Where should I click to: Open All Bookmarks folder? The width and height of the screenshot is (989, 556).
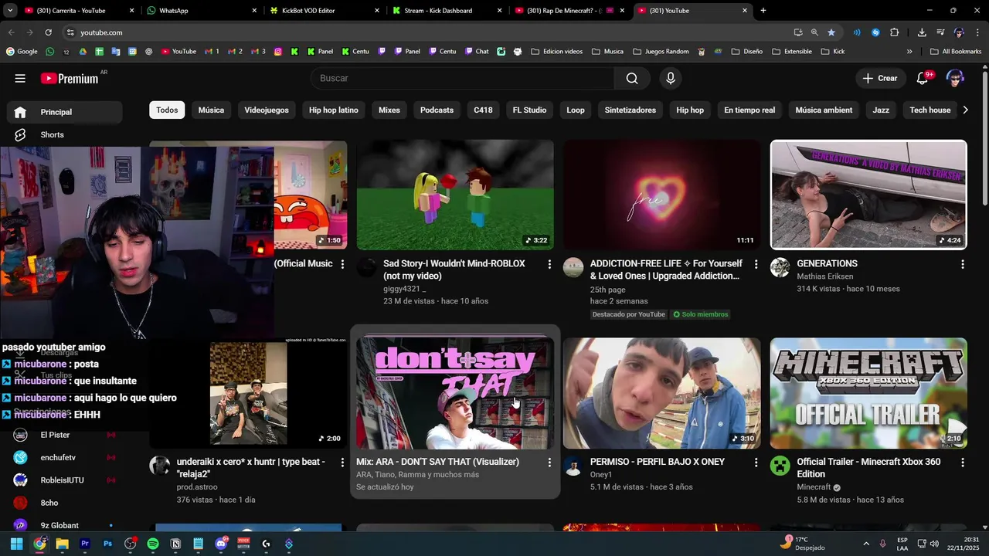click(x=956, y=52)
